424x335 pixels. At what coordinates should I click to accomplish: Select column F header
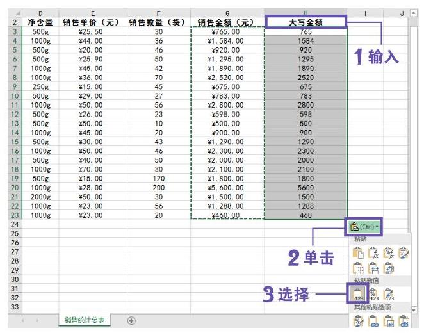tap(158, 13)
